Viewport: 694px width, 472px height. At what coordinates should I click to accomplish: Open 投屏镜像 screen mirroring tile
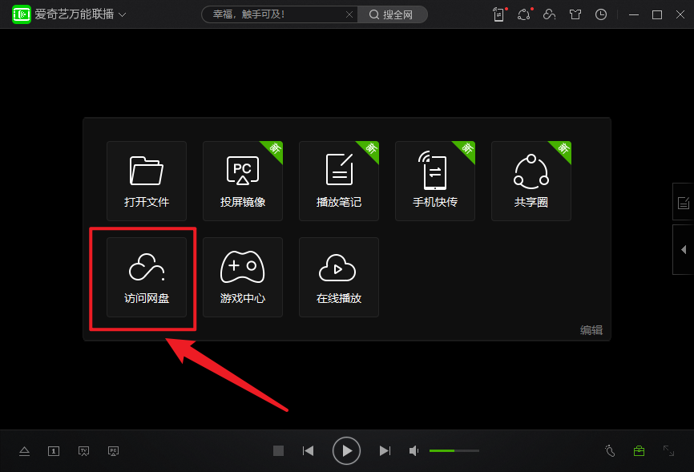[x=243, y=180]
